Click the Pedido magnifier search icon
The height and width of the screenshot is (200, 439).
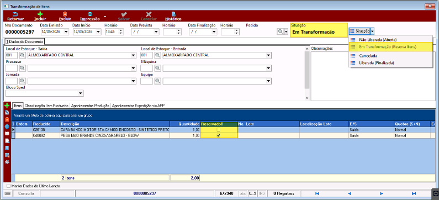(280, 31)
